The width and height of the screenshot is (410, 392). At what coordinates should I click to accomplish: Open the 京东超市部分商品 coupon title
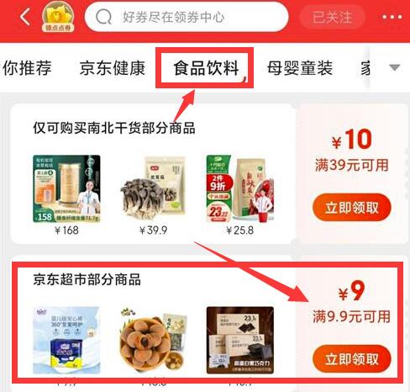87,279
